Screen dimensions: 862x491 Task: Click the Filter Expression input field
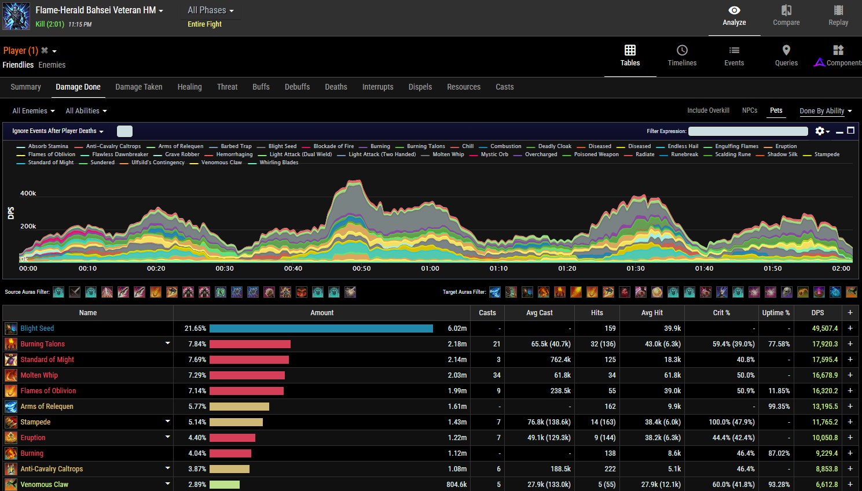click(748, 131)
